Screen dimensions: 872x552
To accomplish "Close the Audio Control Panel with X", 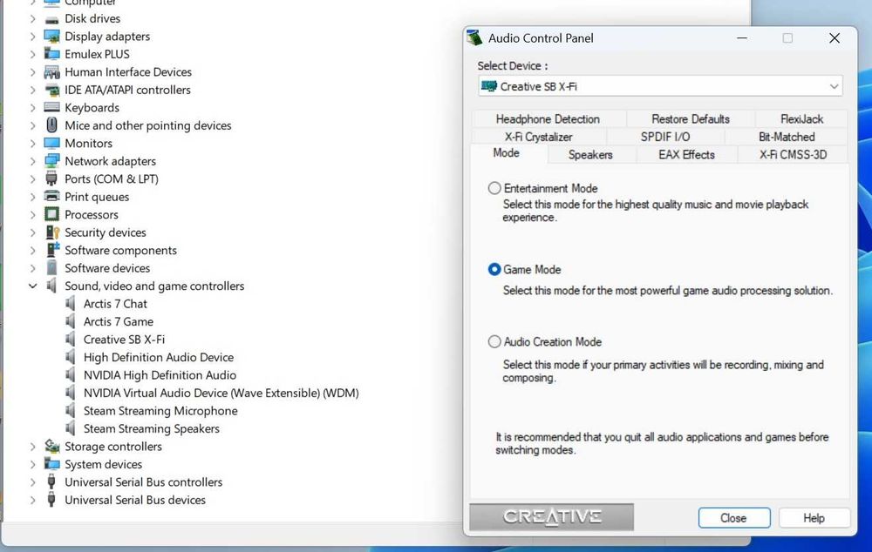I will [x=835, y=38].
